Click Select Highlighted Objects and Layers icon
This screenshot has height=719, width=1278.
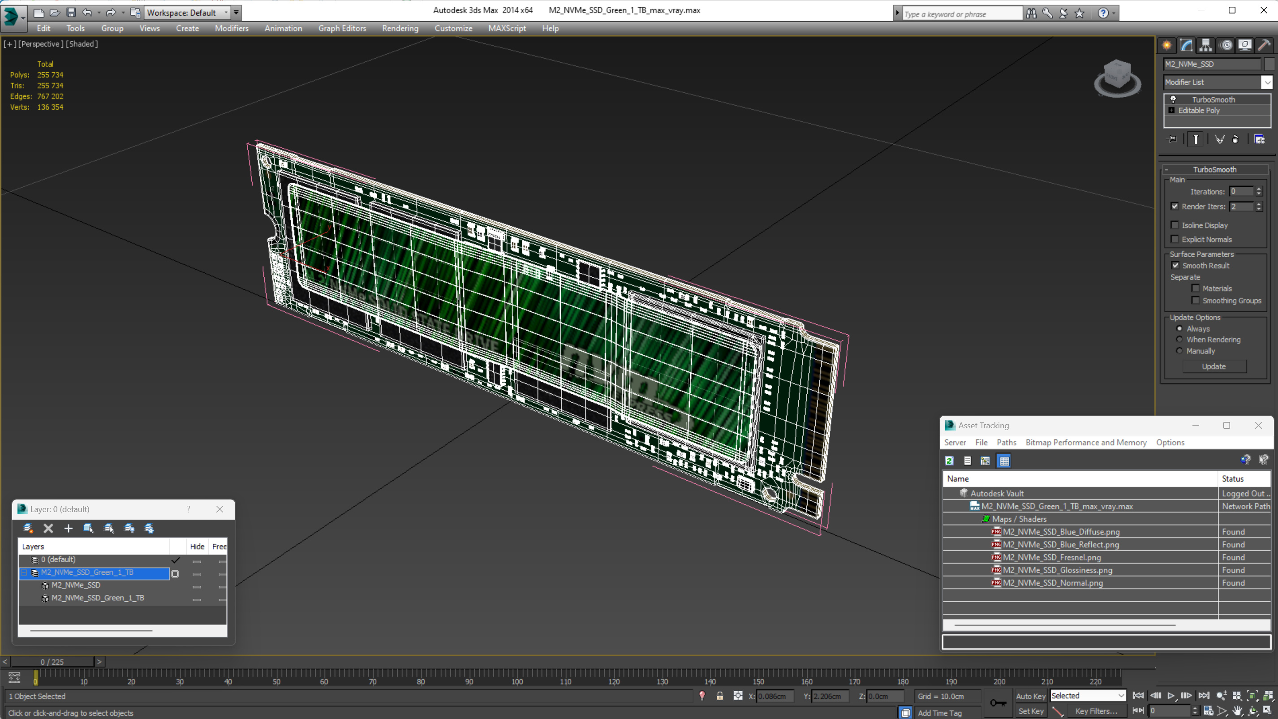(x=89, y=528)
